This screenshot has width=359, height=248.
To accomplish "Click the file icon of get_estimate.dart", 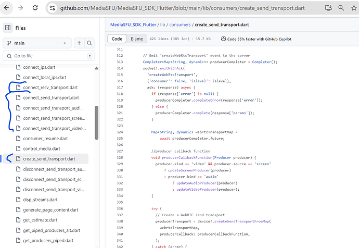I will click(x=18, y=220).
